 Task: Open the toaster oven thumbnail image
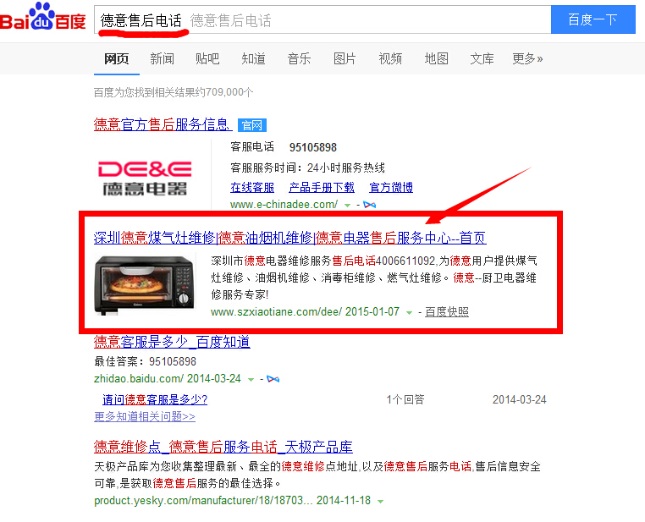[x=145, y=285]
